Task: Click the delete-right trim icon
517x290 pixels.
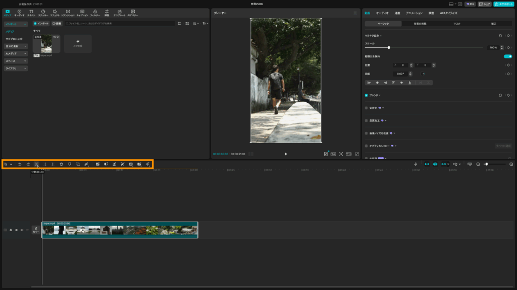Action: [53, 164]
